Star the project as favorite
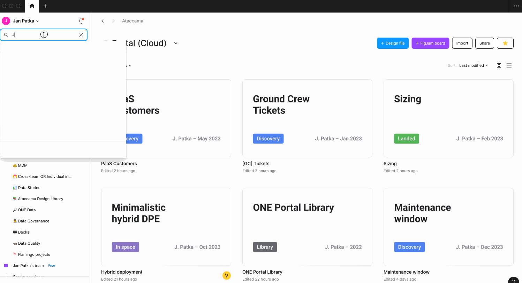 [505, 43]
